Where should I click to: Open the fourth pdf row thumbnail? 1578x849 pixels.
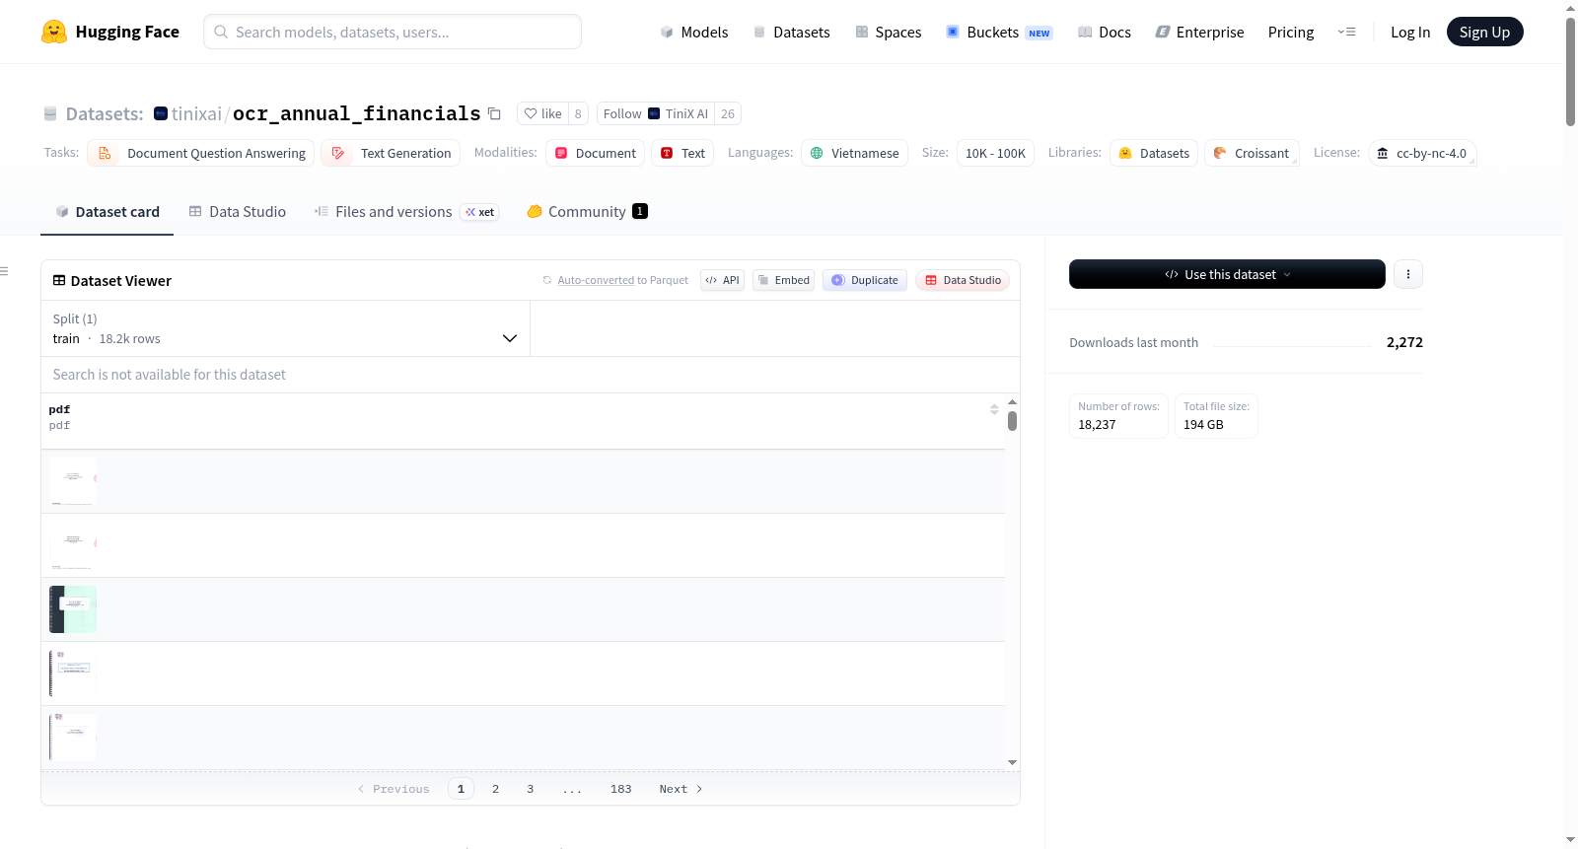pos(73,673)
